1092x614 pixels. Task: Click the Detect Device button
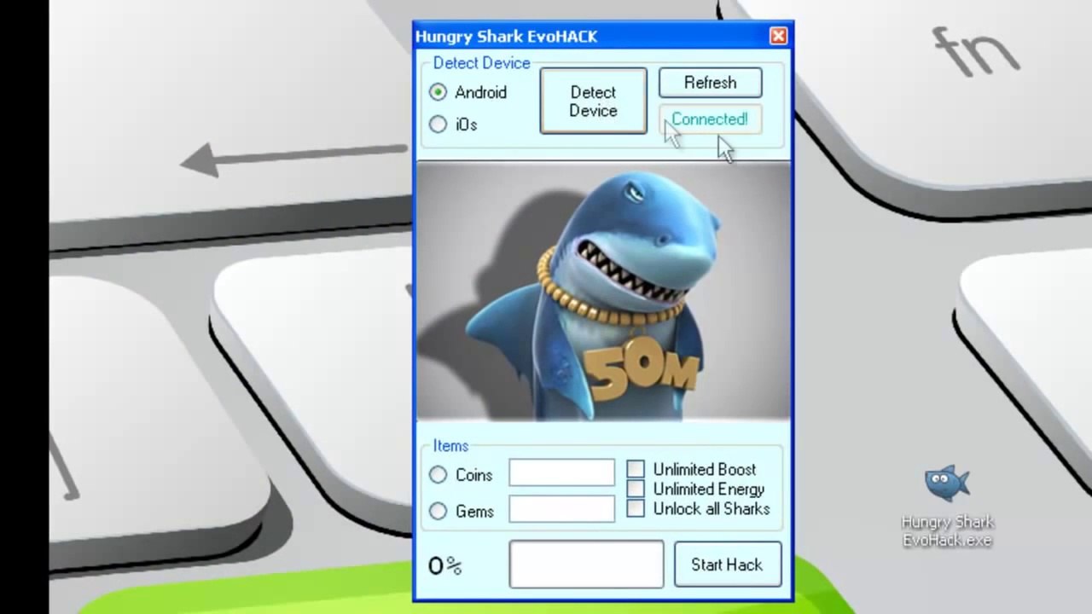point(593,101)
